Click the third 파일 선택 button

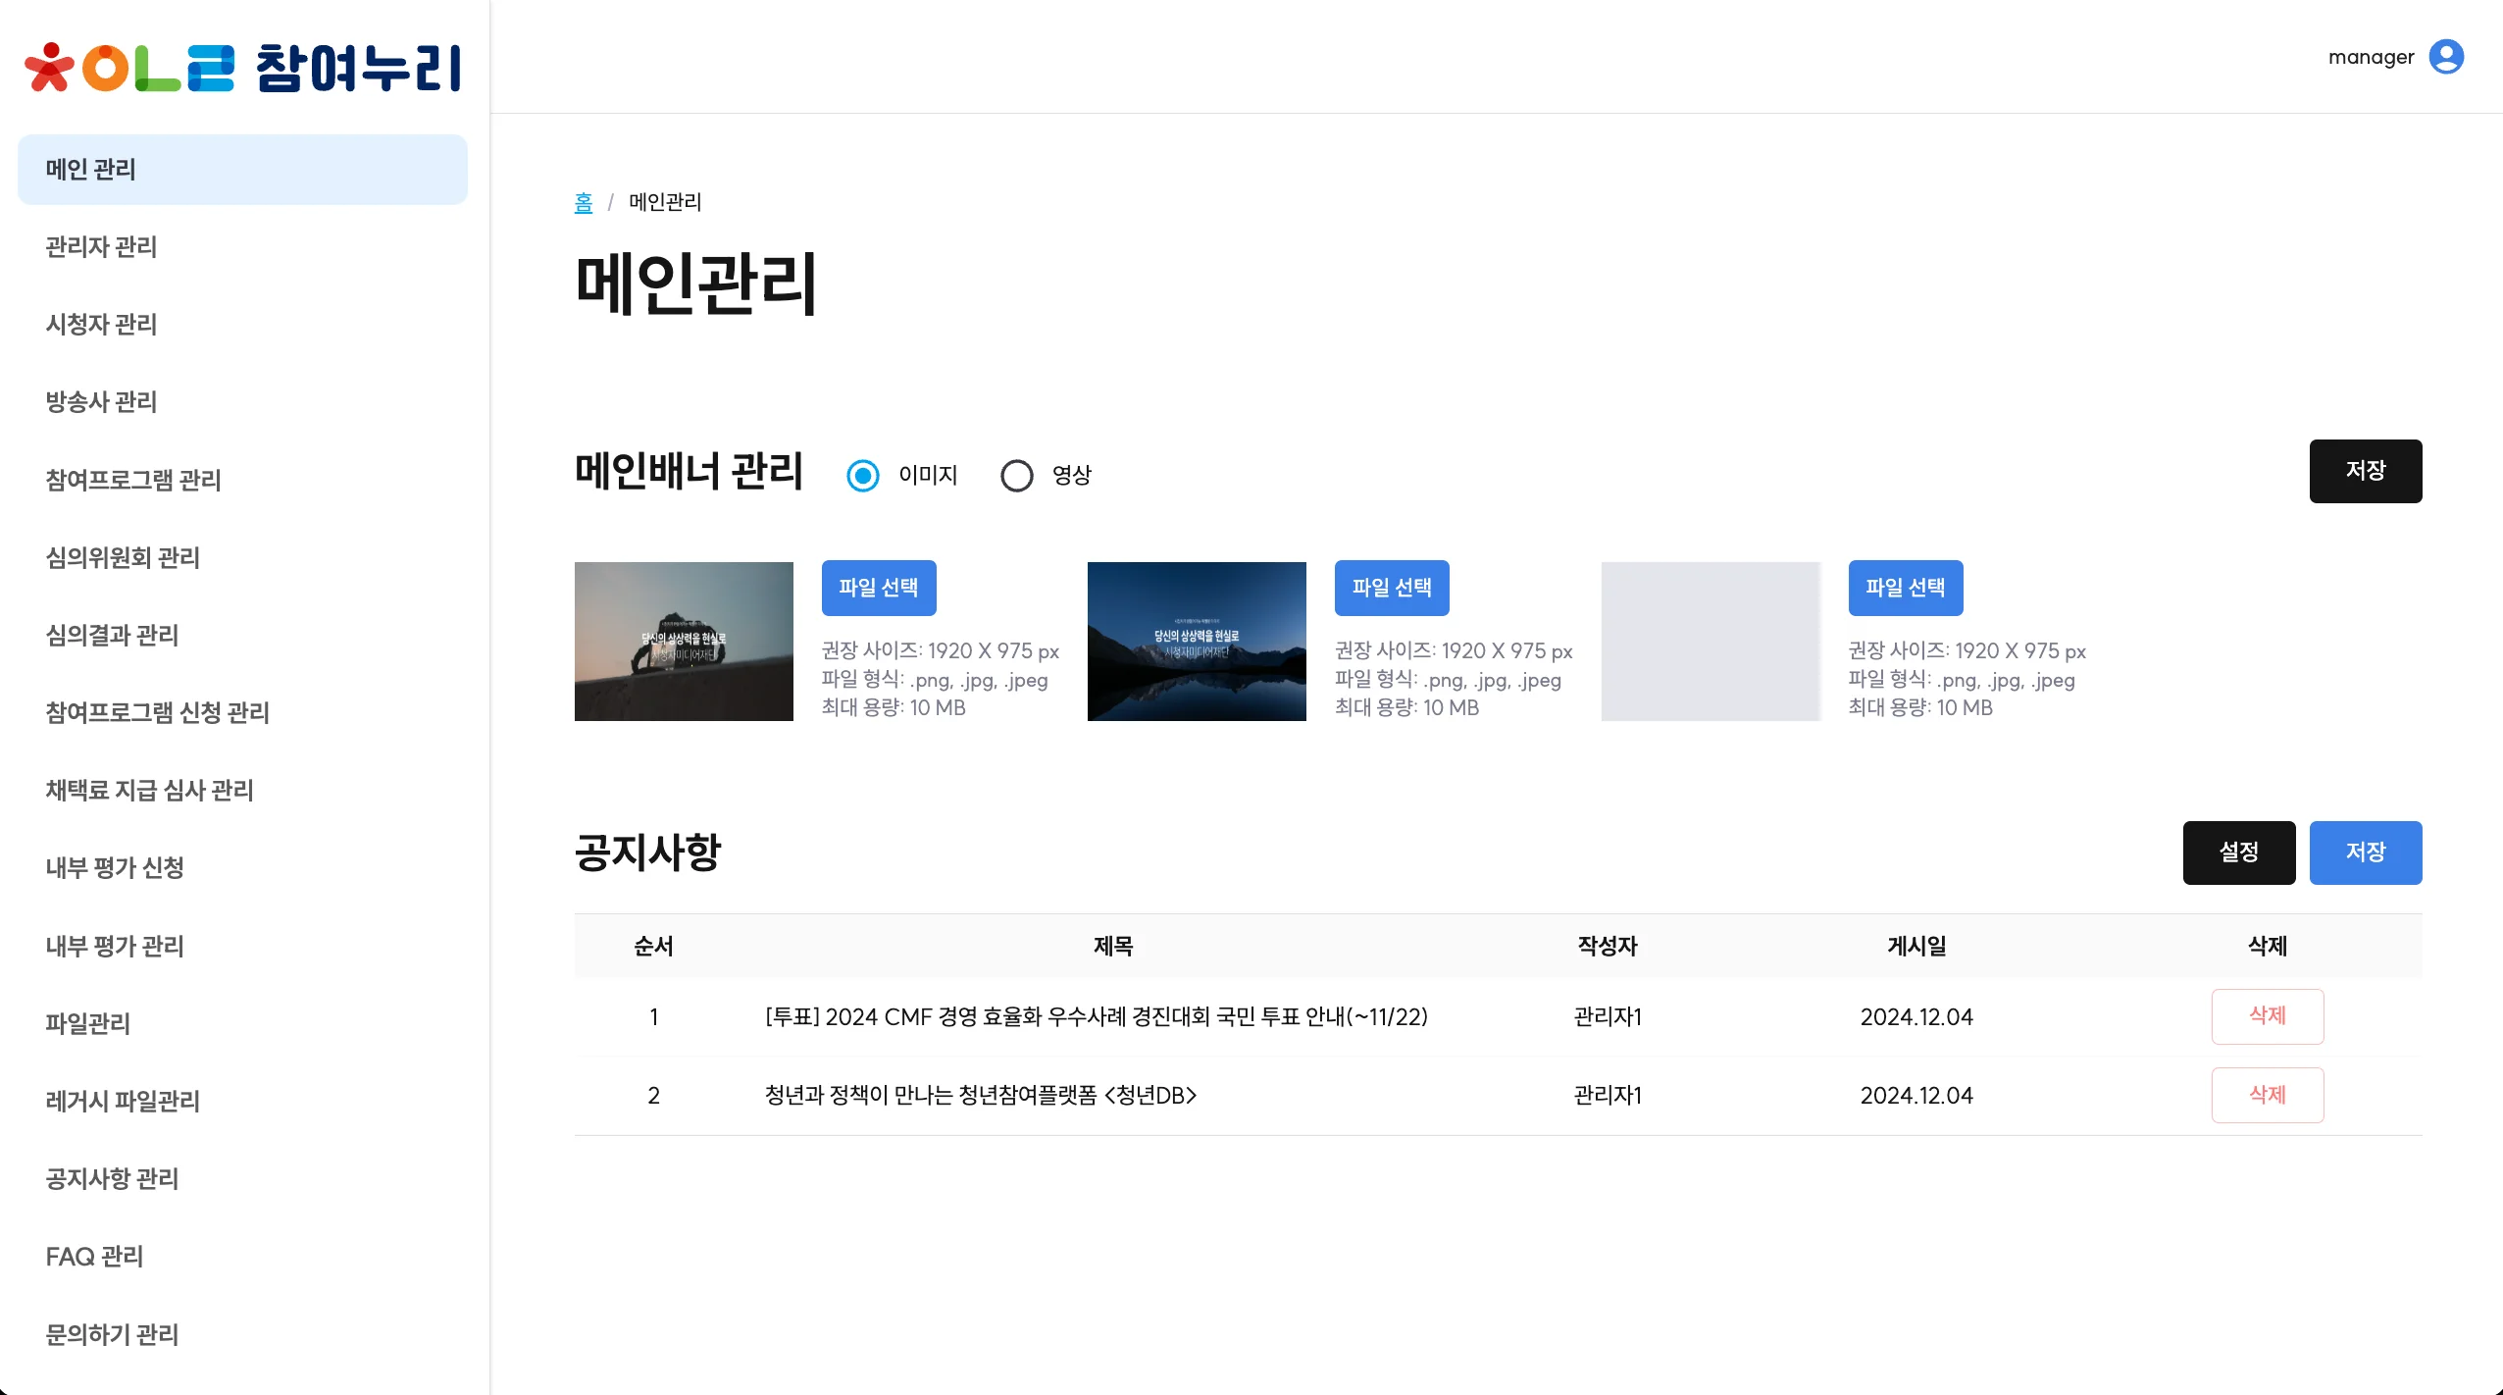[1905, 588]
